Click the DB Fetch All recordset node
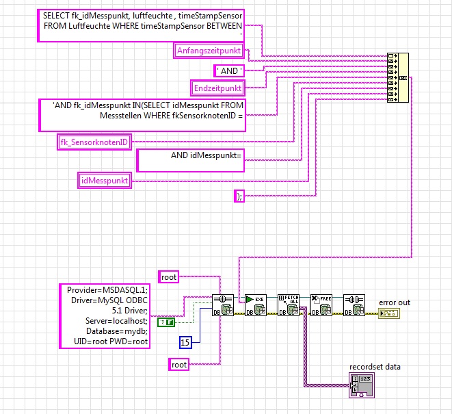Screen dimensions: 452x414 (x=289, y=305)
